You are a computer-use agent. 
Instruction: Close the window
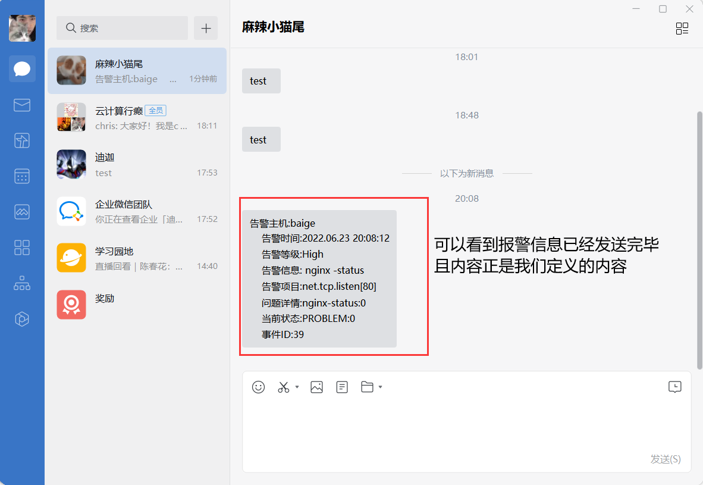point(689,9)
